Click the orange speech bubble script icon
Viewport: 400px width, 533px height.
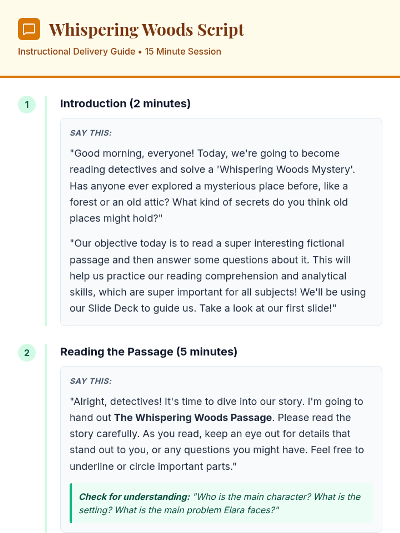pos(29,29)
